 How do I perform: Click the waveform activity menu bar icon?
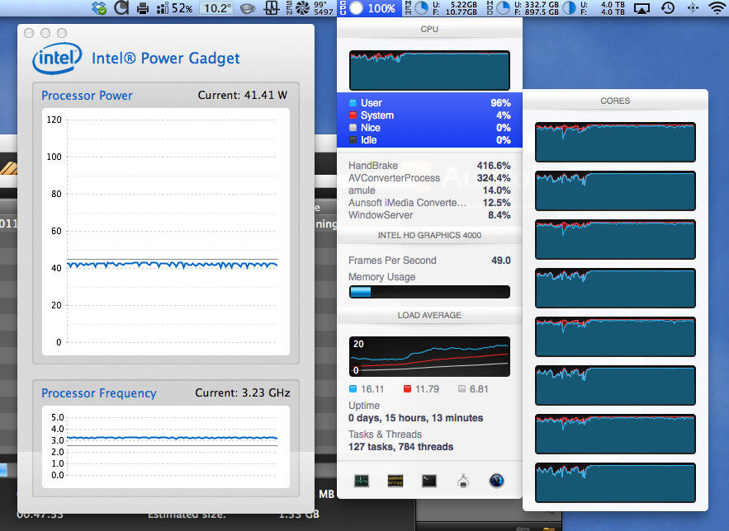click(x=272, y=8)
